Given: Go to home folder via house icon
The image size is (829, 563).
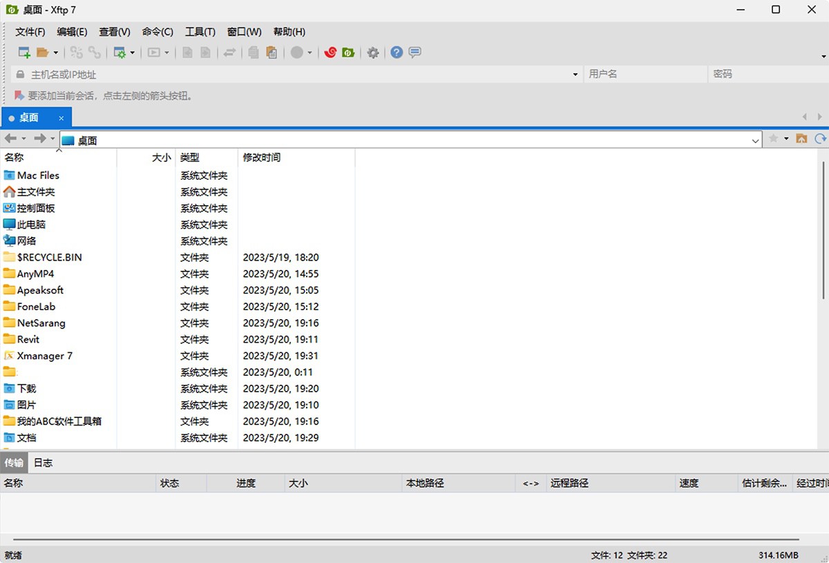Looking at the screenshot, I should point(801,139).
